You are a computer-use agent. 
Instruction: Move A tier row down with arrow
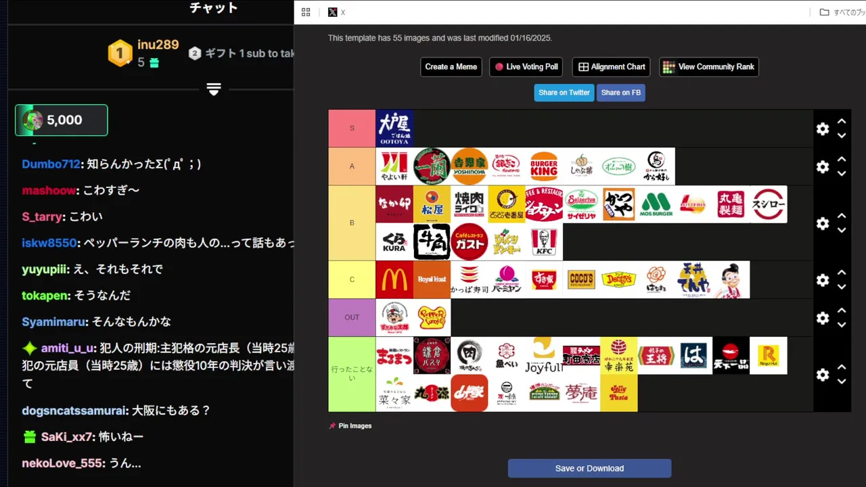pyautogui.click(x=842, y=173)
